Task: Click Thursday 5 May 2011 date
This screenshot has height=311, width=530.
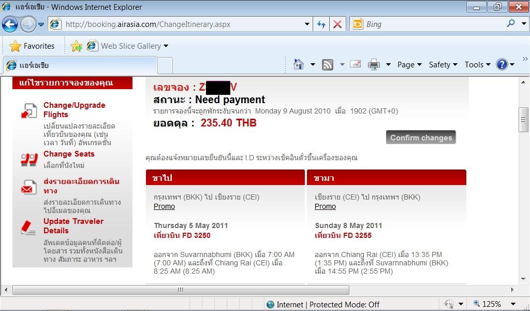Action: coord(191,225)
